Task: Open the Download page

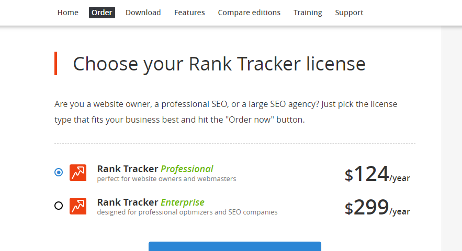Action: click(x=143, y=13)
